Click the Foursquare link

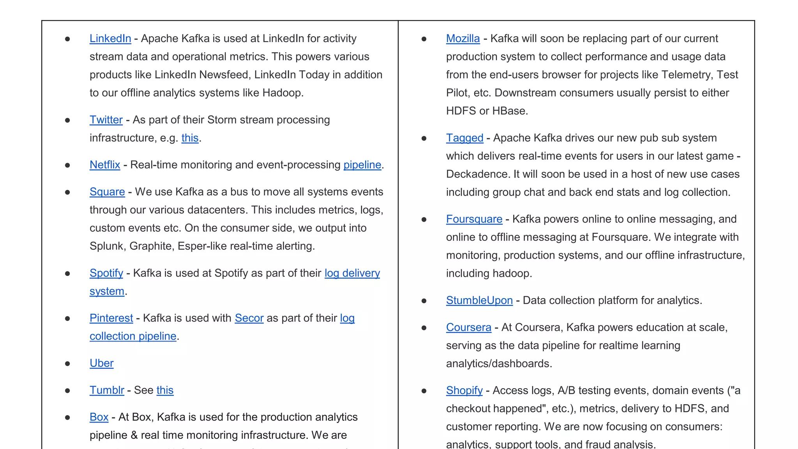tap(474, 219)
